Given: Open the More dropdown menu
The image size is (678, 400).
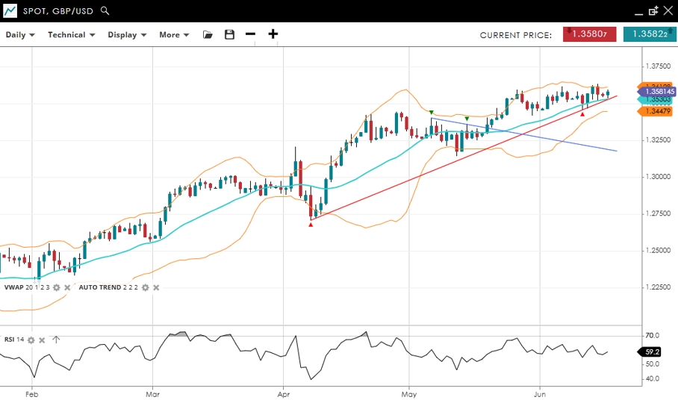Looking at the screenshot, I should (174, 34).
